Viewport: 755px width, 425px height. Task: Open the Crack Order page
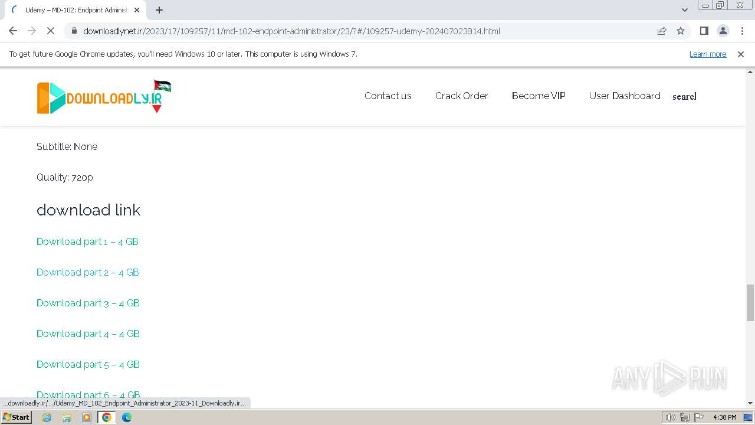click(461, 96)
